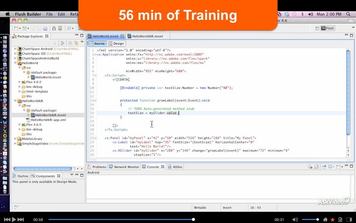
Task: Click the Collapse All icon in Package Explorer
Action: (x=70, y=43)
